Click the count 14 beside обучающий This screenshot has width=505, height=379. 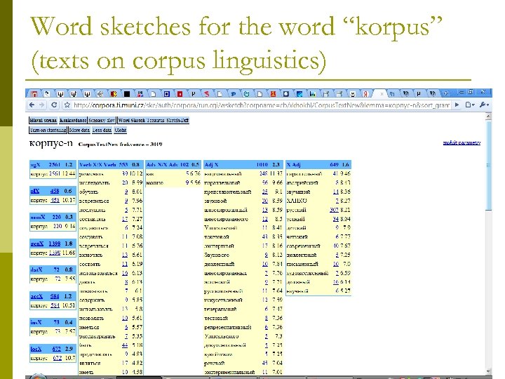click(335, 192)
